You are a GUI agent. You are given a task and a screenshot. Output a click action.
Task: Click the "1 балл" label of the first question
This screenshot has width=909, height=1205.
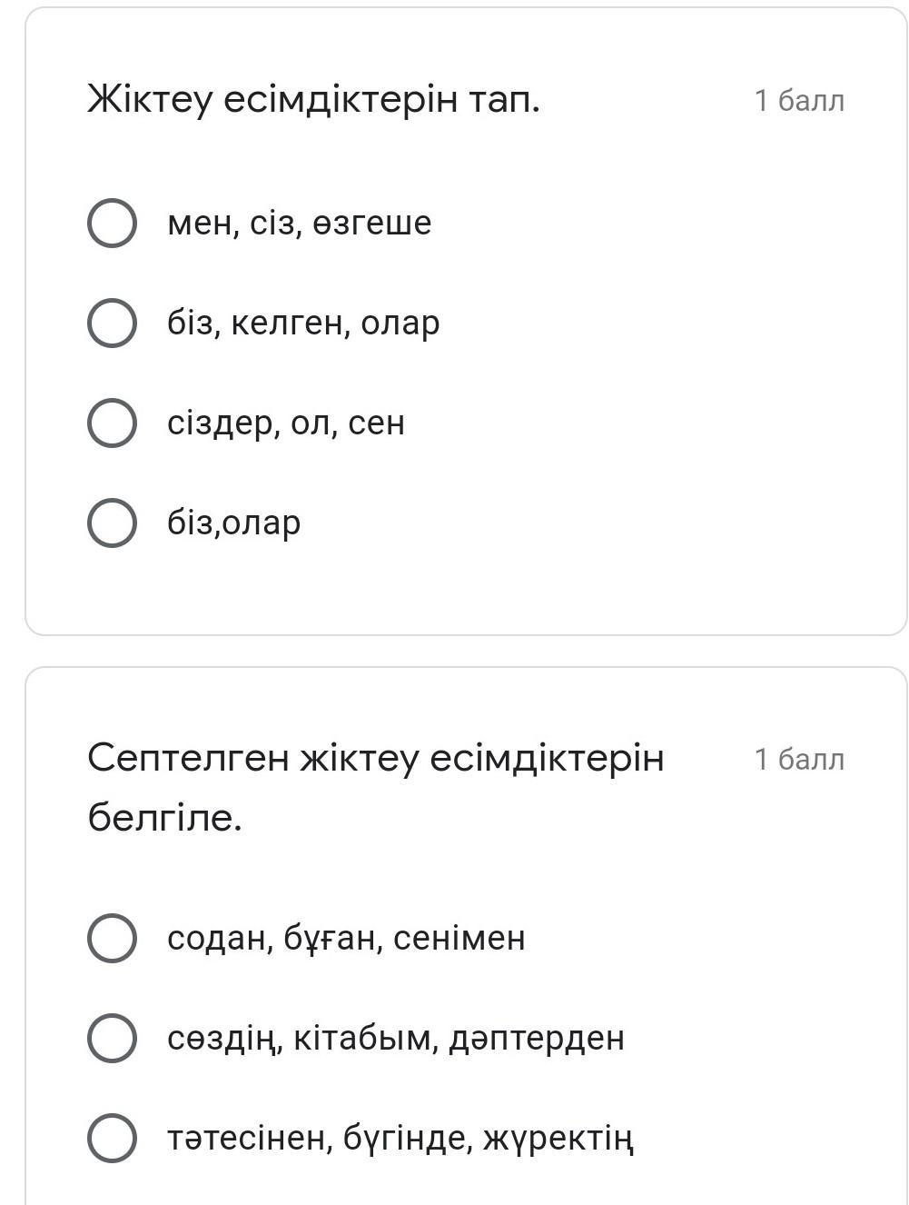tap(799, 100)
